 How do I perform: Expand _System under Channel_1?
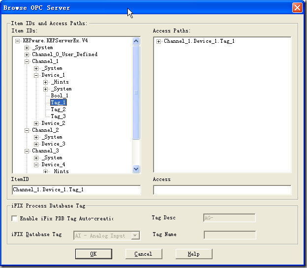36,68
